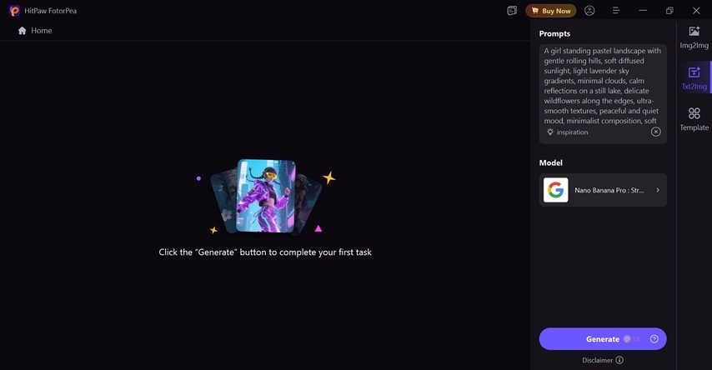712x370 pixels.
Task: Click the Generate button
Action: (603, 338)
